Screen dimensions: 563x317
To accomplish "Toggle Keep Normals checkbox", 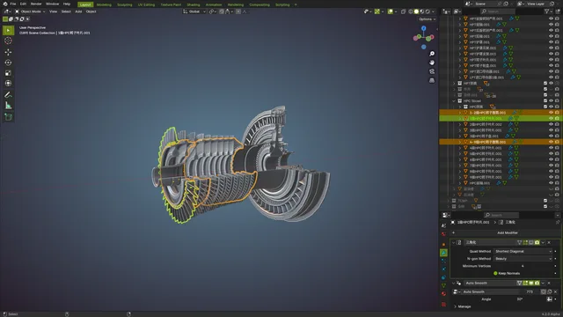I will 495,273.
